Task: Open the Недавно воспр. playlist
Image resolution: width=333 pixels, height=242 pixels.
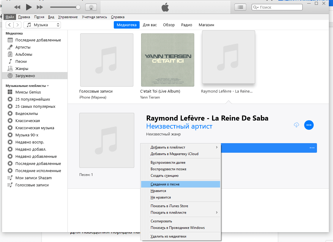Action: pos(35,142)
